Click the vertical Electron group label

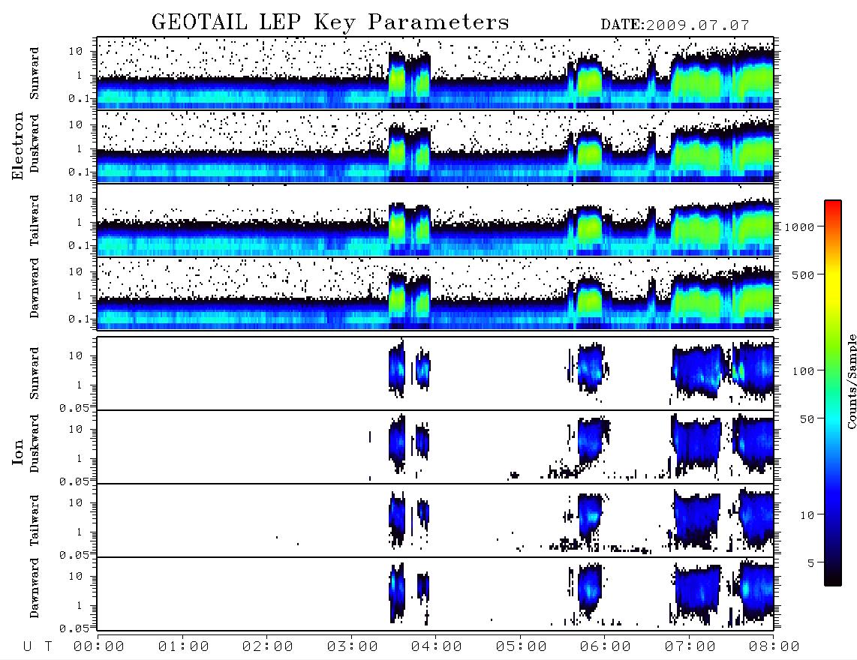(x=18, y=146)
